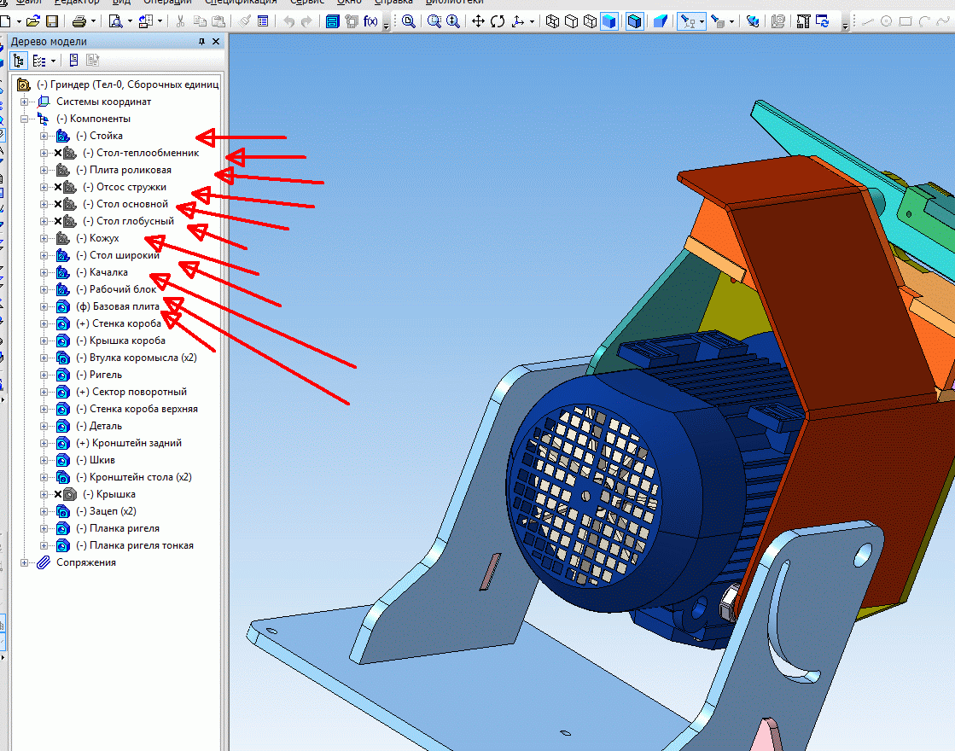Open a file with the Open icon

(33, 21)
